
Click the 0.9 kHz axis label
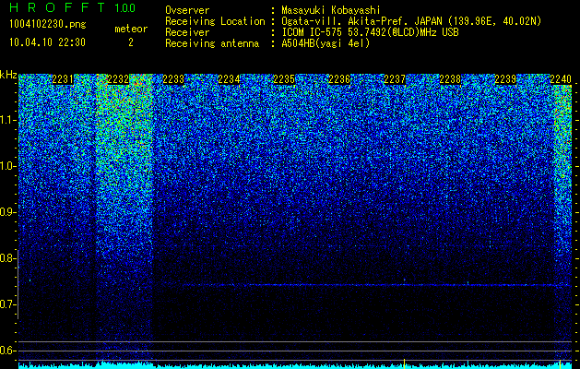[x=7, y=212]
